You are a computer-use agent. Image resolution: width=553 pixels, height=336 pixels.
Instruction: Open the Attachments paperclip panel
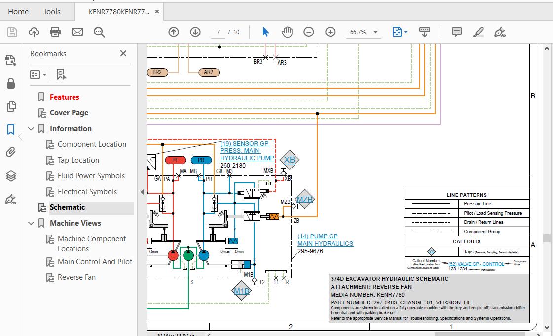(x=11, y=152)
